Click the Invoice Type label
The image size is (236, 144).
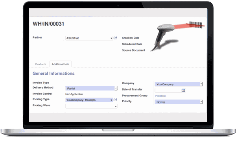(41, 83)
